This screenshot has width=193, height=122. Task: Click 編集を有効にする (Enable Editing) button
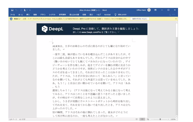click(139, 19)
